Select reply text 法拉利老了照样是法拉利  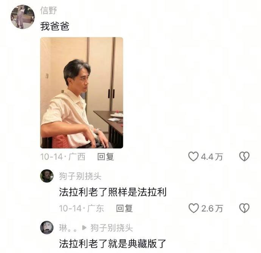[x=113, y=192]
